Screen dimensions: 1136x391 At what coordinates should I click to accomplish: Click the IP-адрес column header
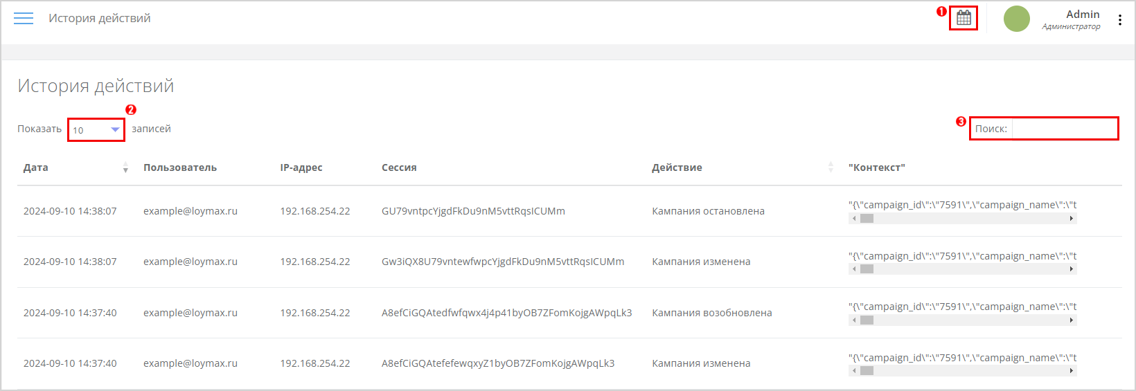coord(301,167)
